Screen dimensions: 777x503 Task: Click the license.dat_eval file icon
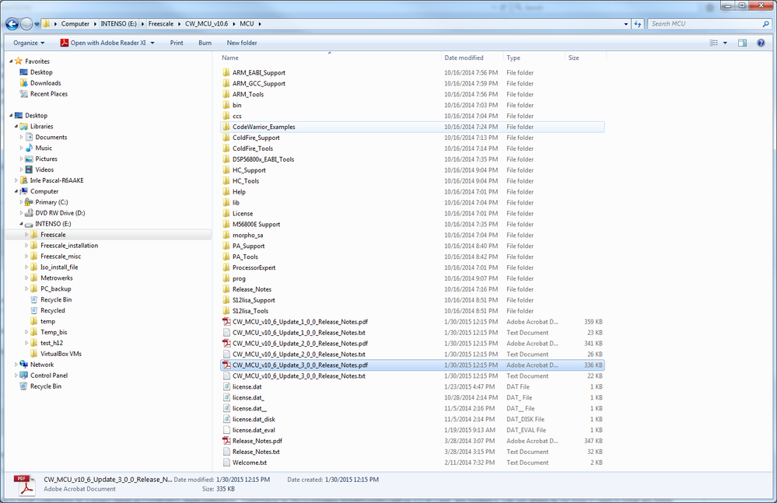pyautogui.click(x=226, y=430)
